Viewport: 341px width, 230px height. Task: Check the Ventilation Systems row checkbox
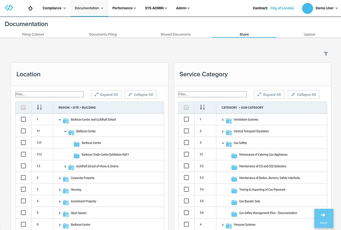186,119
